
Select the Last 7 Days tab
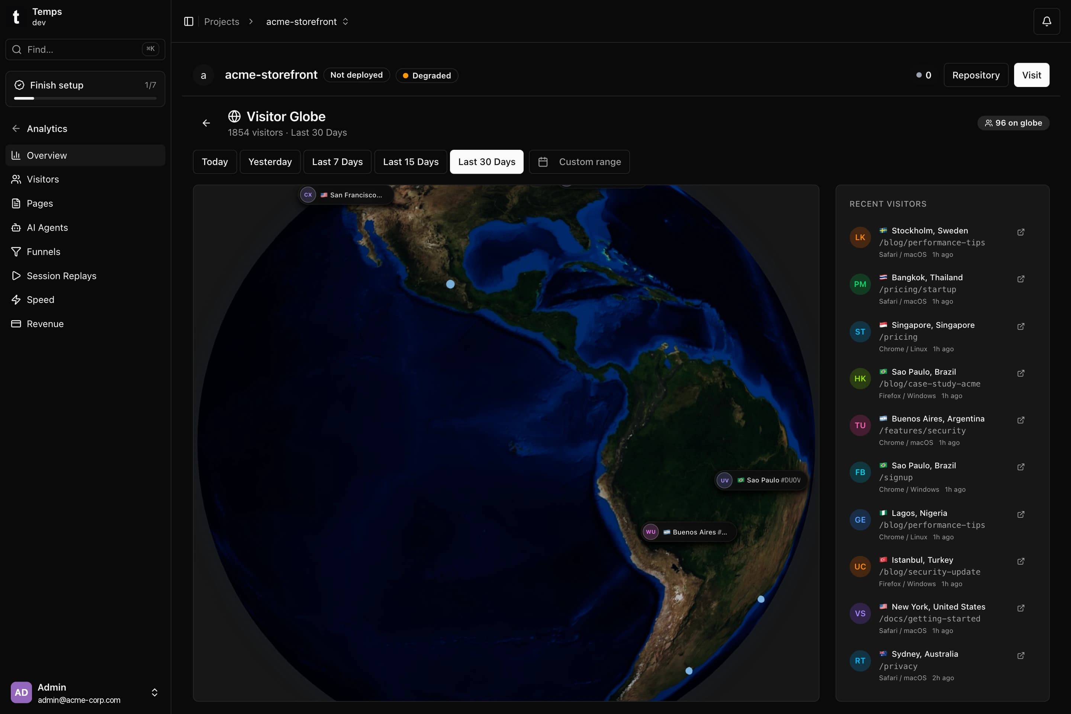(x=337, y=162)
